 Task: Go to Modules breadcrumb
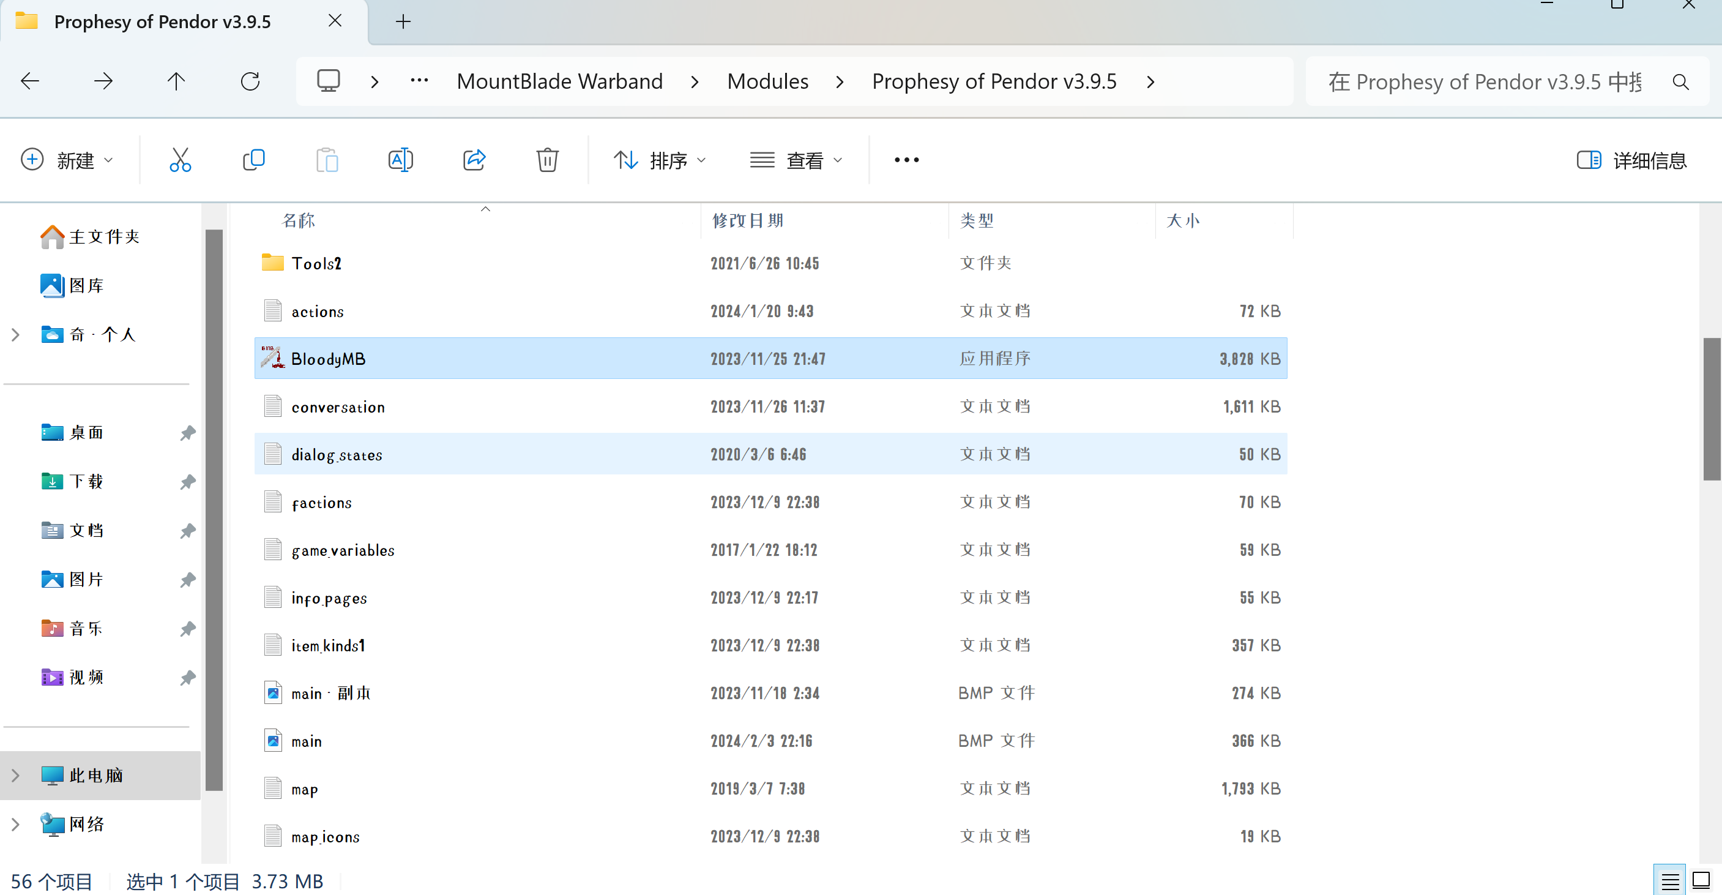[x=767, y=81]
